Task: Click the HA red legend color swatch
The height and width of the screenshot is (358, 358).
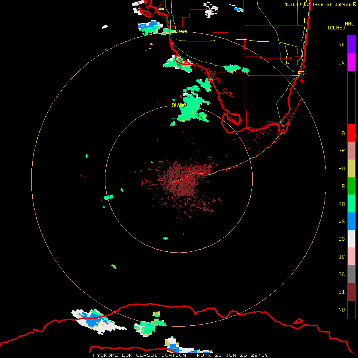Action: pos(351,133)
